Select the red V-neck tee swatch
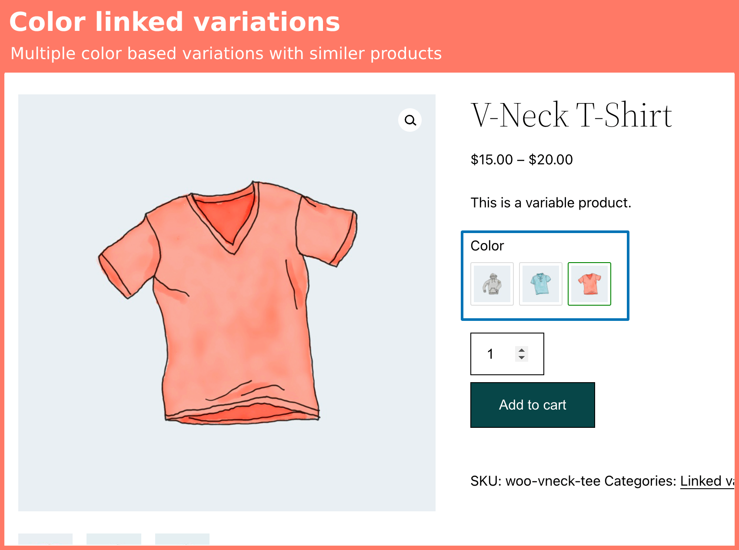Image resolution: width=739 pixels, height=550 pixels. click(x=589, y=284)
